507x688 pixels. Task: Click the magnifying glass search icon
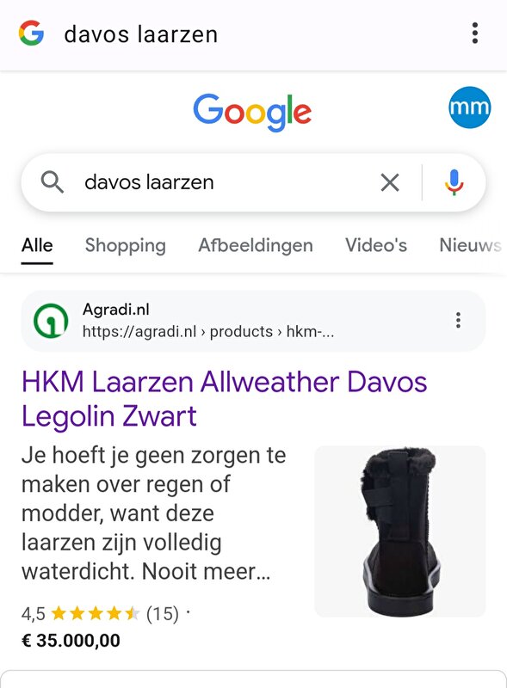pos(53,181)
